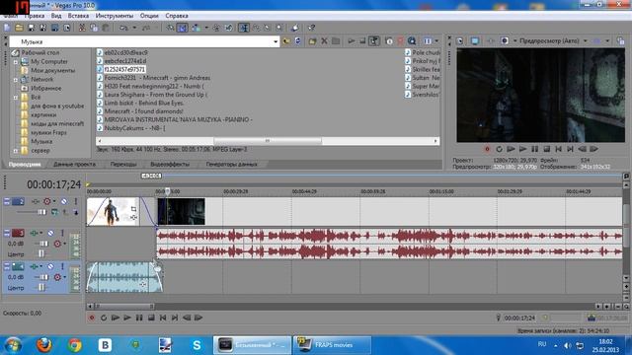Image resolution: width=632 pixels, height=355 pixels.
Task: Click the Undo arrow icon
Action: [x=123, y=28]
